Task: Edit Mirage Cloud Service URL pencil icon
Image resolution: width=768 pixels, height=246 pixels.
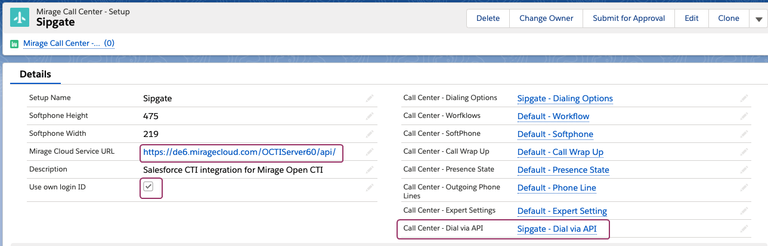Action: click(370, 152)
